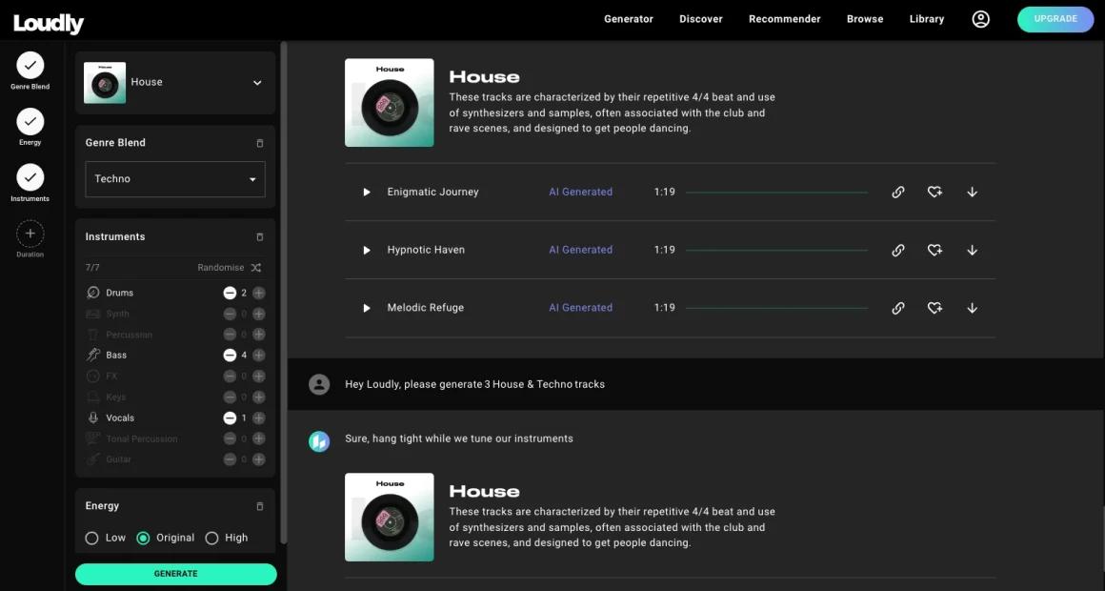The image size is (1105, 591).
Task: Delete the Instruments section
Action: 259,237
